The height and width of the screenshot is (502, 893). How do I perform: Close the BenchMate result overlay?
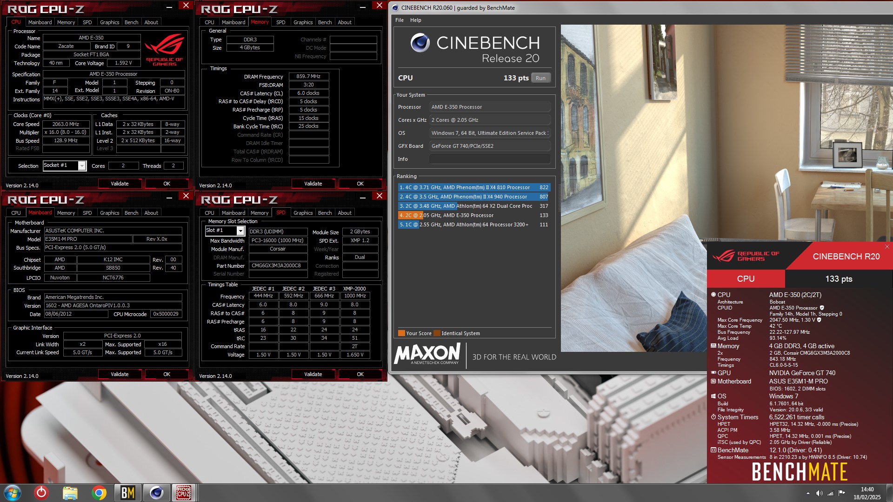pyautogui.click(x=887, y=247)
